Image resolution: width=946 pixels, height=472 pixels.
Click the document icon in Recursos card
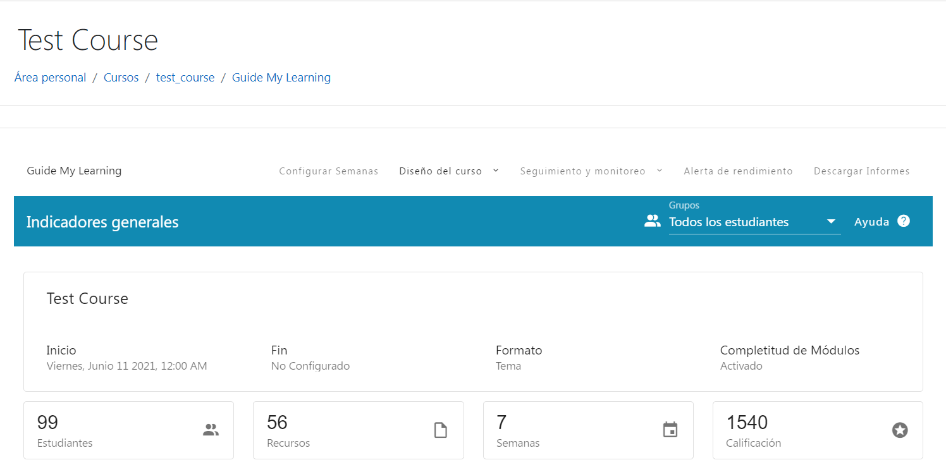(440, 430)
